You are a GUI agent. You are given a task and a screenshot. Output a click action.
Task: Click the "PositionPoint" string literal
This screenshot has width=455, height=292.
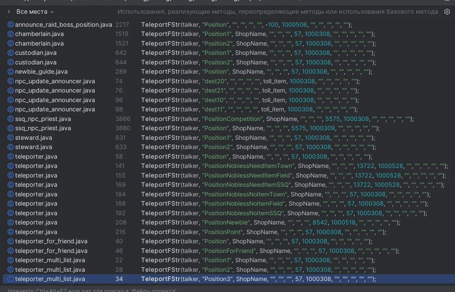222,232
